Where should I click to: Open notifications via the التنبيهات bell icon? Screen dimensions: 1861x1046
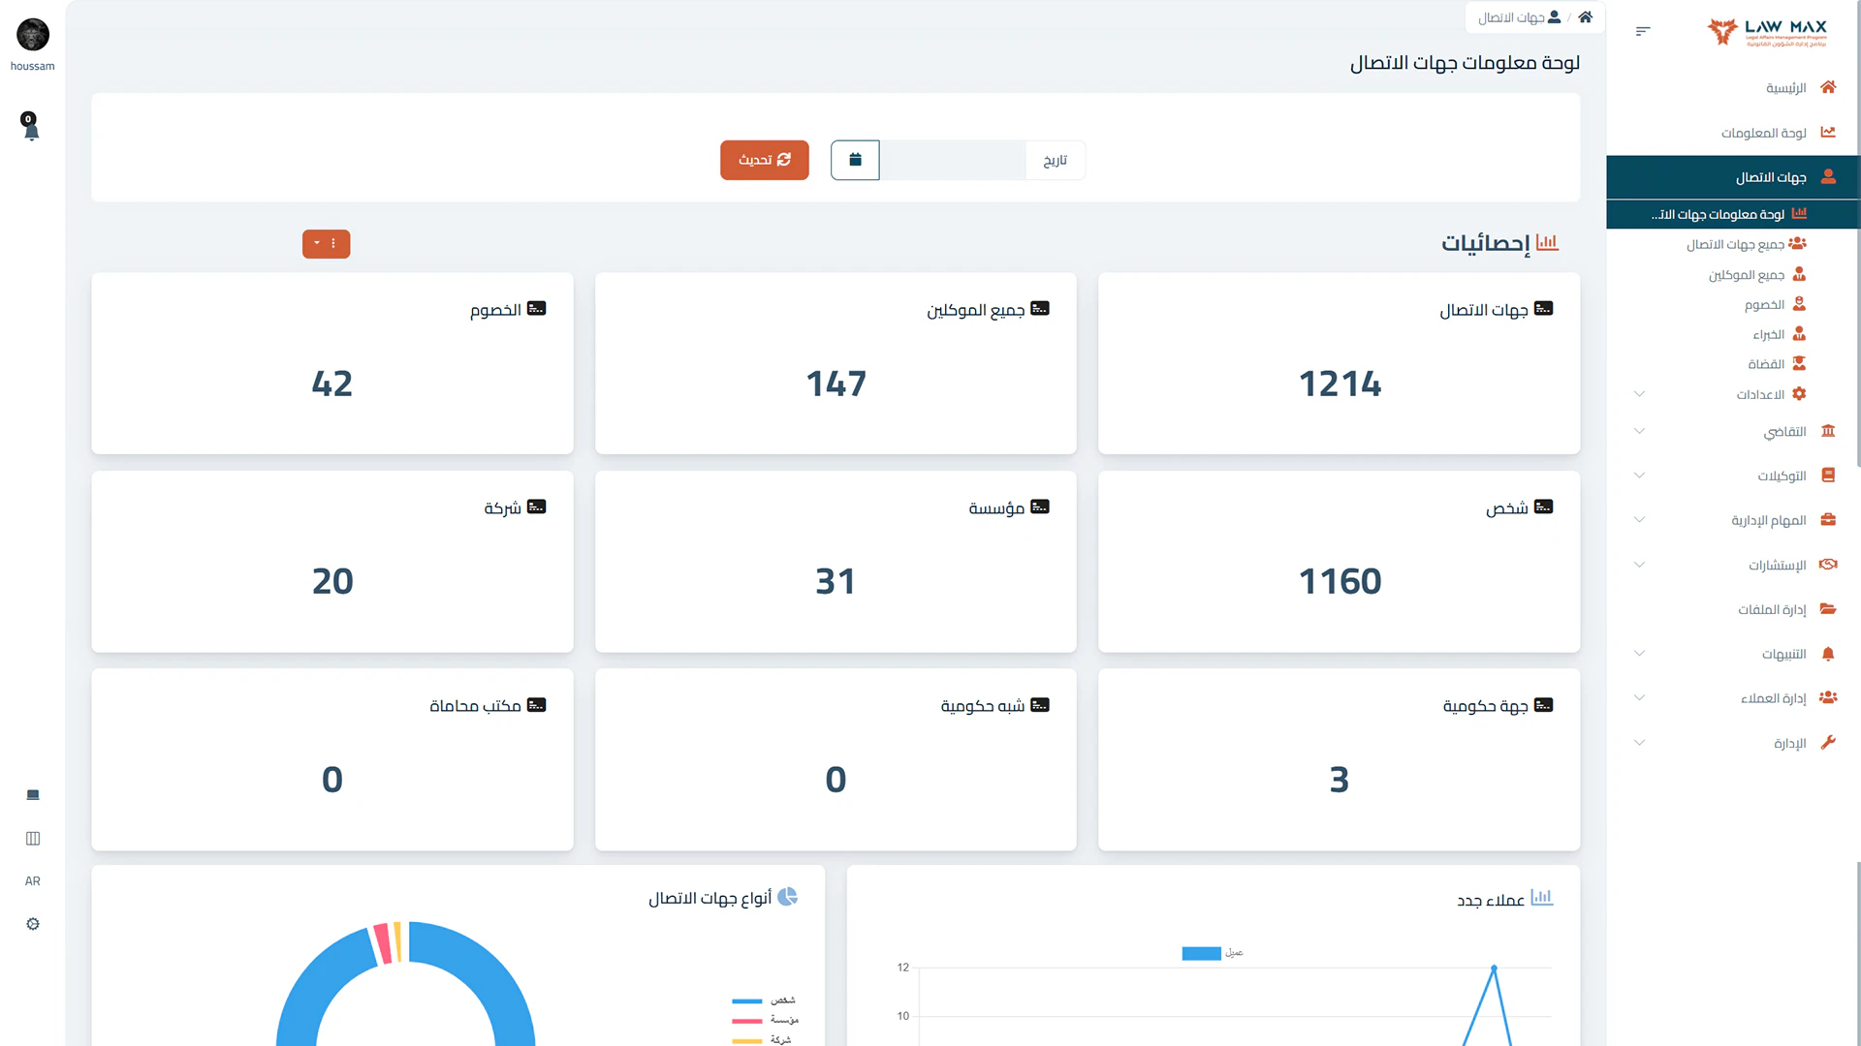1828,653
